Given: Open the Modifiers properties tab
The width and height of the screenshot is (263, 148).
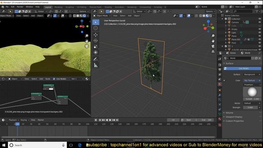Looking at the screenshot, I should (220, 95).
